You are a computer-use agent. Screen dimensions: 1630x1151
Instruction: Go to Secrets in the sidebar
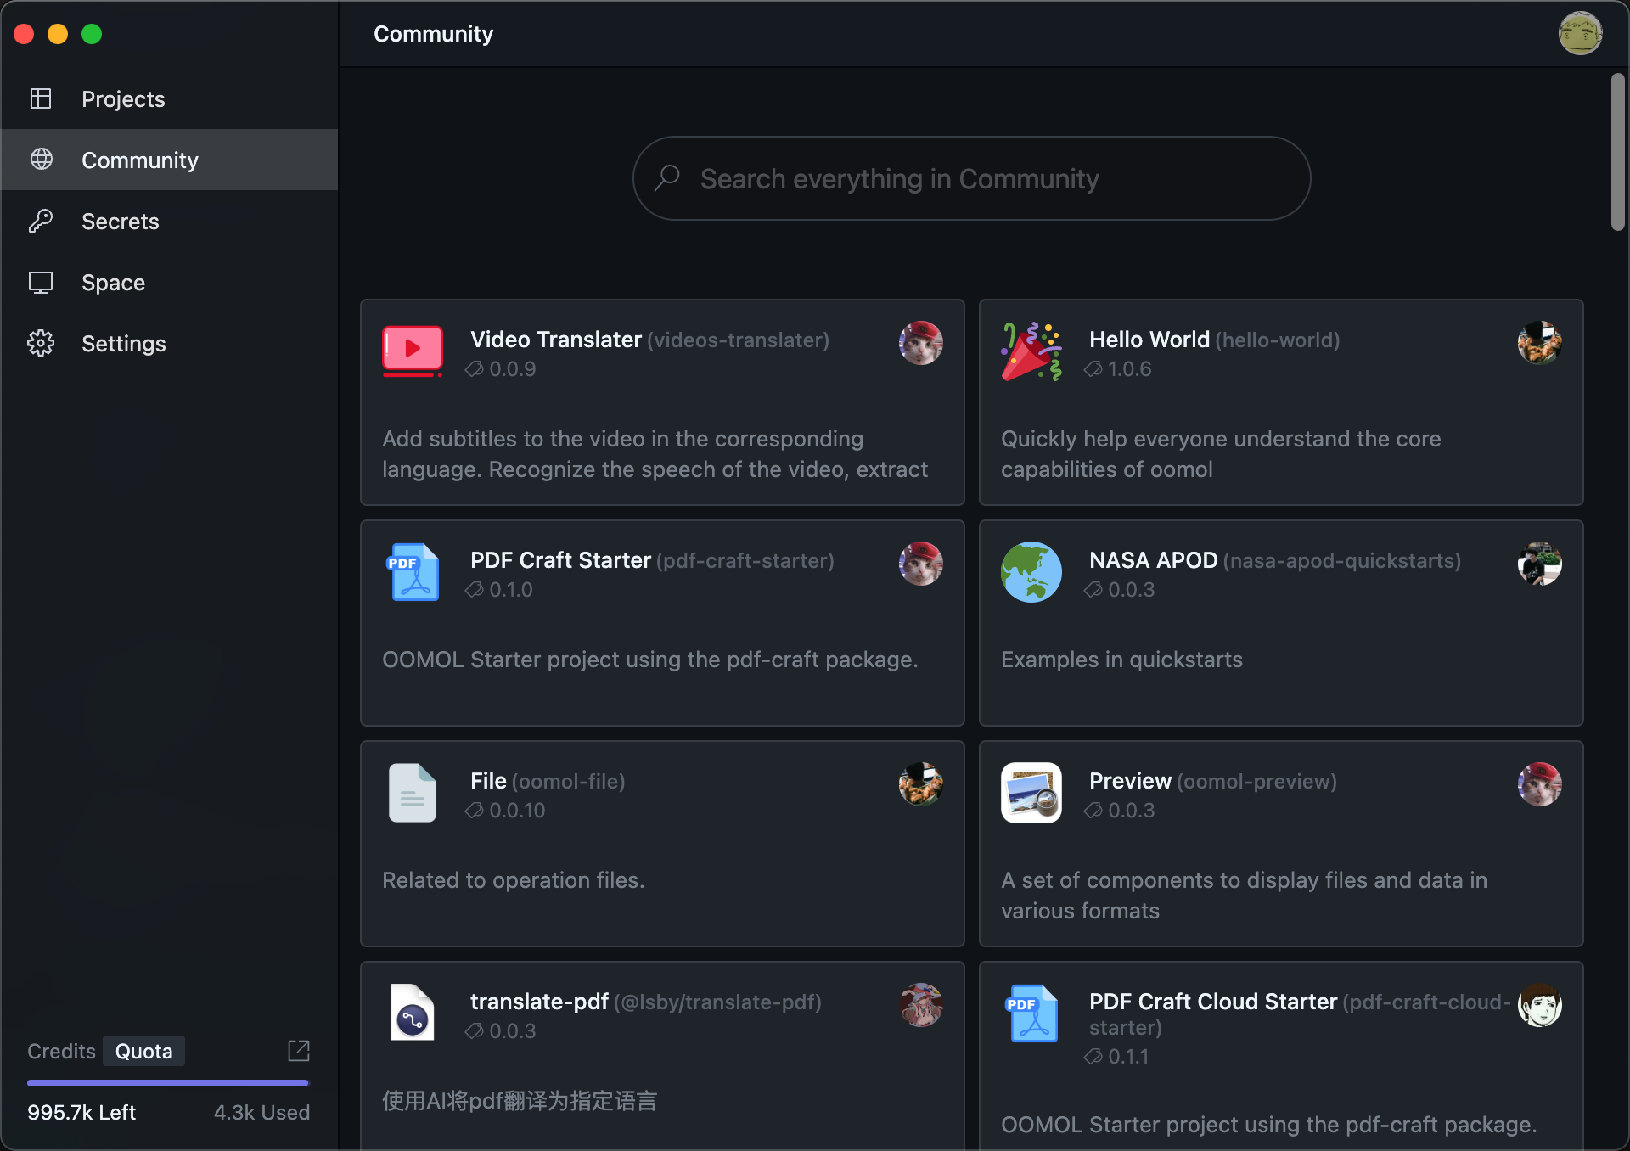(120, 222)
